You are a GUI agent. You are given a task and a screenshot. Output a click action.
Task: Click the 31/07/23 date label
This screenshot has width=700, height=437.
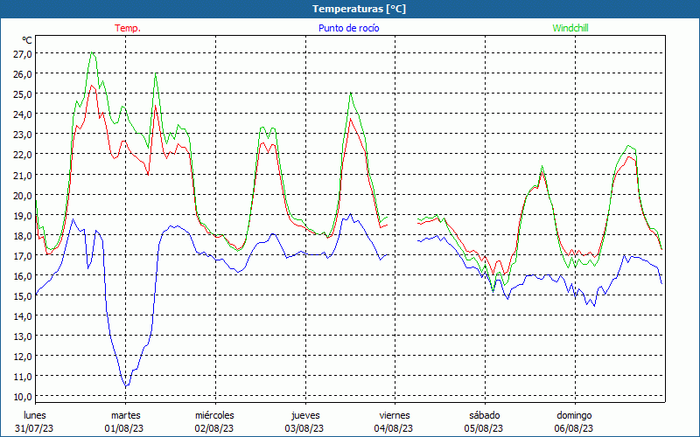click(x=34, y=428)
